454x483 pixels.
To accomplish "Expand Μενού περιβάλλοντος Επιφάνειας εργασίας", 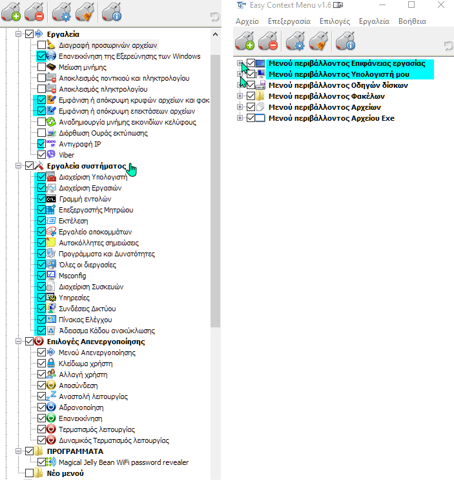I will [240, 63].
